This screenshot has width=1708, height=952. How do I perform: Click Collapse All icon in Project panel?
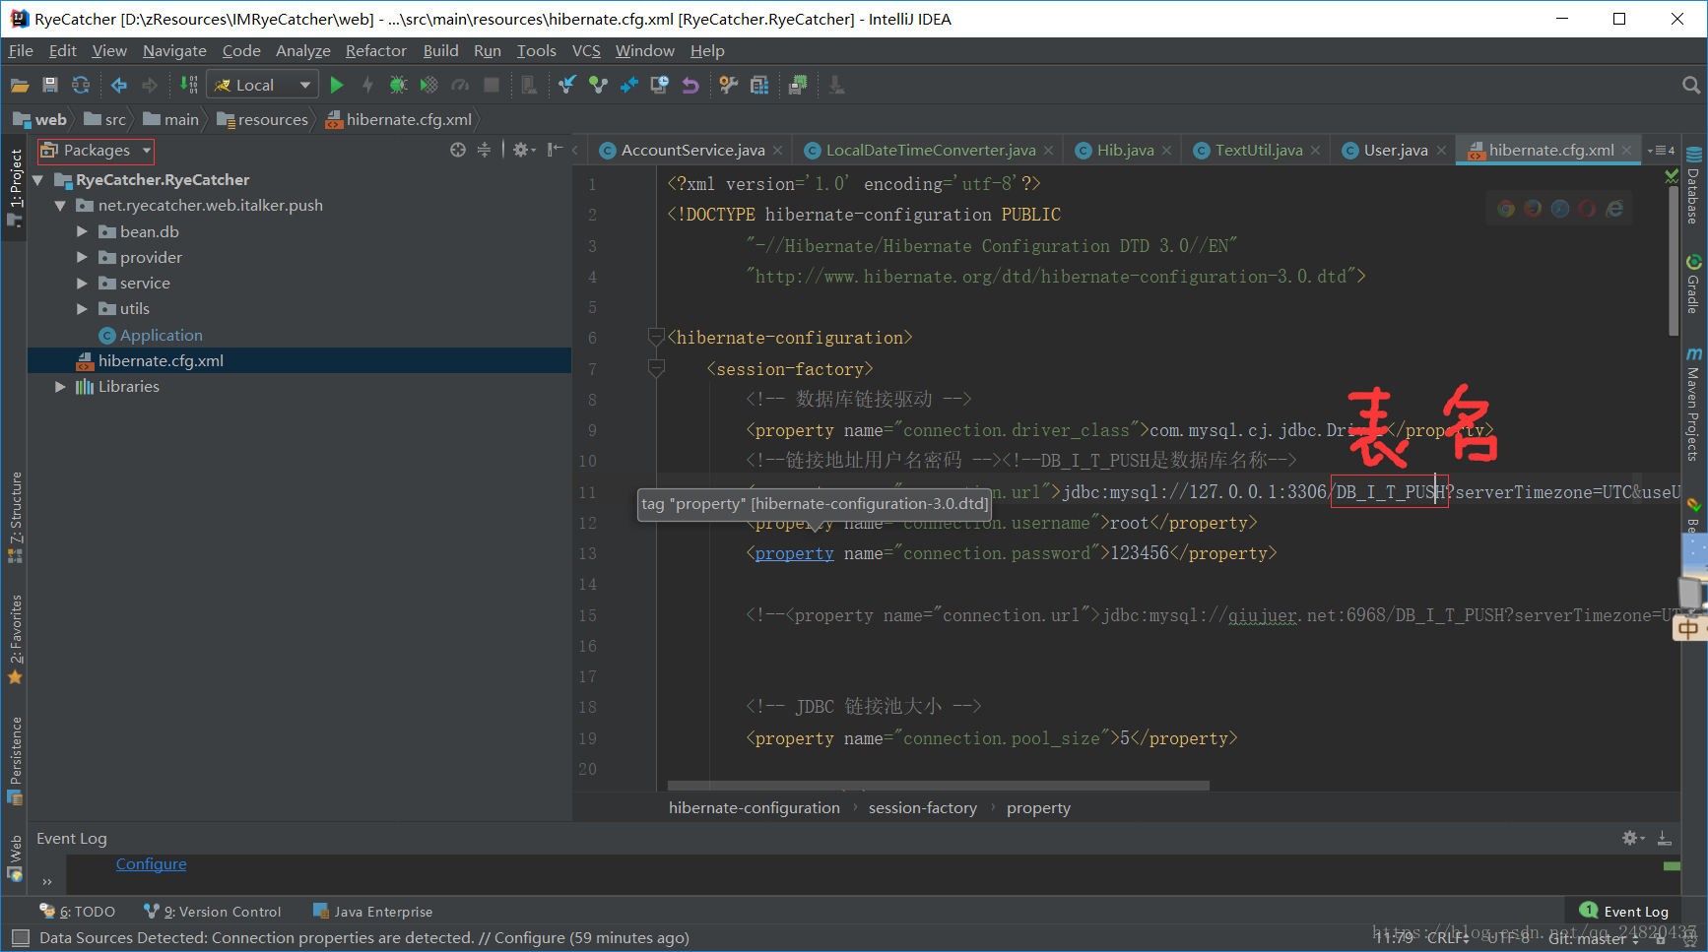[484, 150]
